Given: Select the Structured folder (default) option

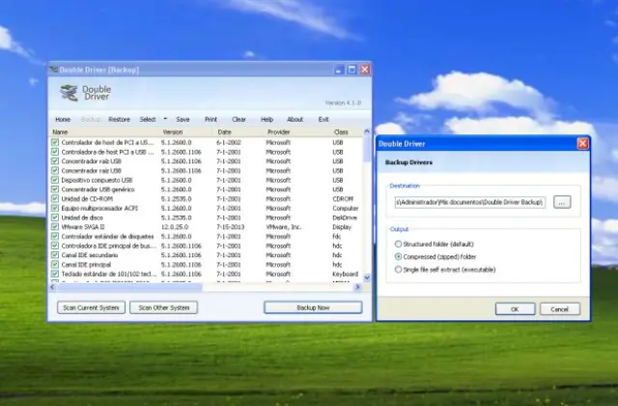Looking at the screenshot, I should click(400, 245).
